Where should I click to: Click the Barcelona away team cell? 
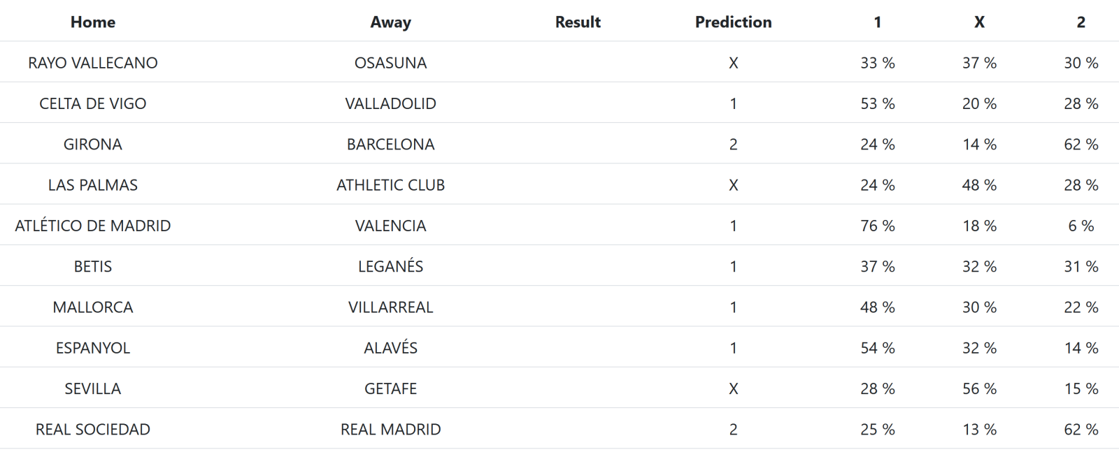(x=390, y=144)
